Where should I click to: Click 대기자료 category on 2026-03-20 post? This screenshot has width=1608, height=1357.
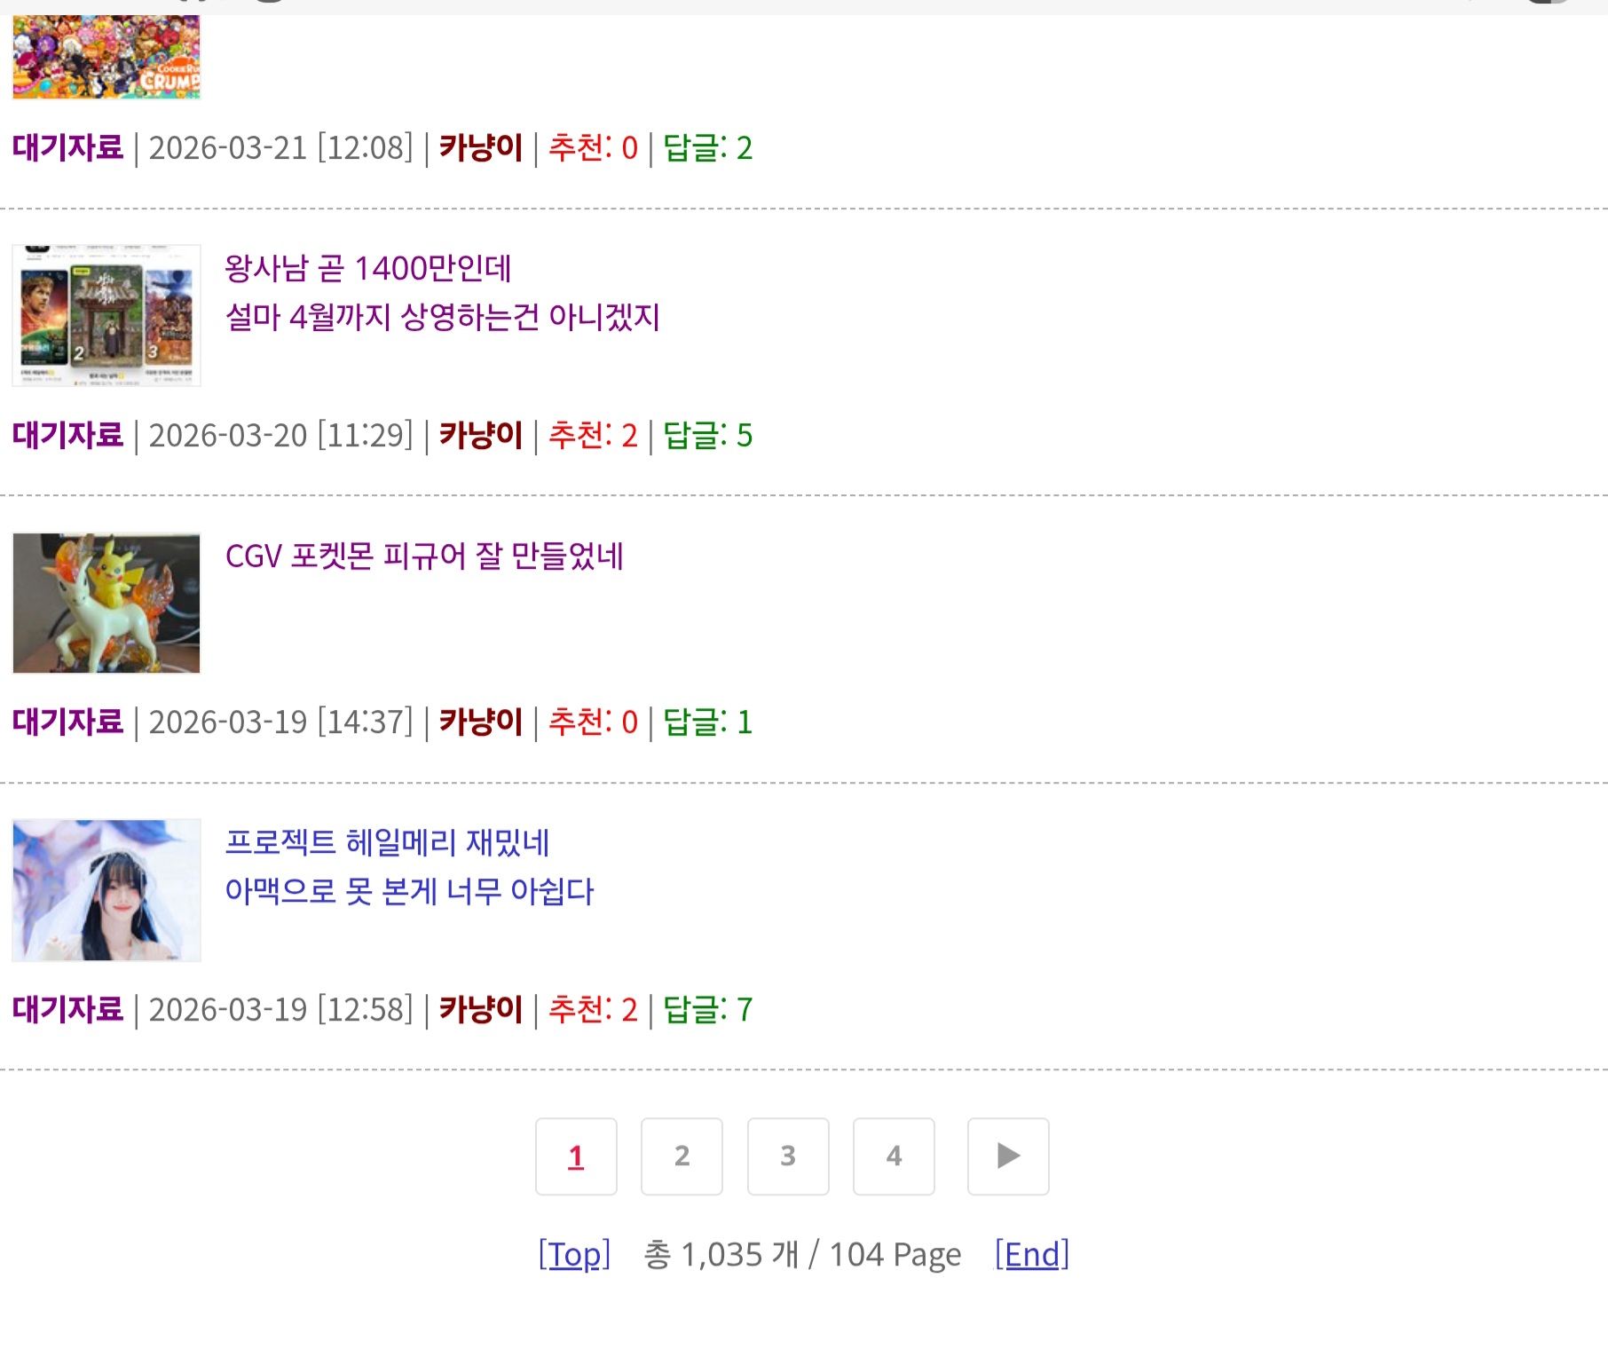click(67, 435)
